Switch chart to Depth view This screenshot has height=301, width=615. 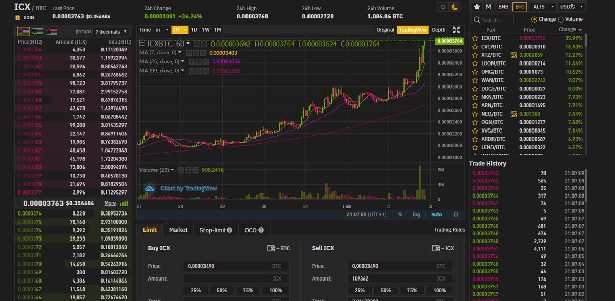click(438, 30)
